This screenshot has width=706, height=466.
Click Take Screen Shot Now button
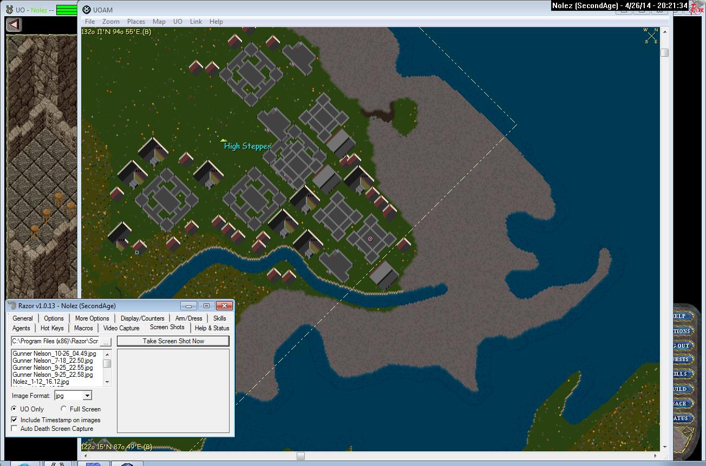[173, 341]
